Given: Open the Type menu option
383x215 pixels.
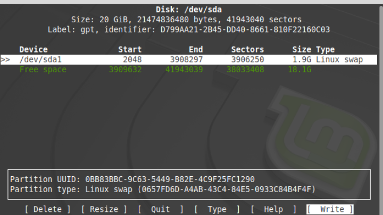Looking at the screenshot, I should (x=217, y=209).
